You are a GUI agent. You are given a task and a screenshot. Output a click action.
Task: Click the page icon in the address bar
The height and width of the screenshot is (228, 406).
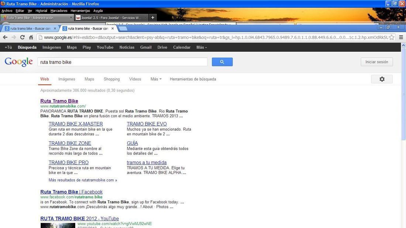[x=40, y=37]
